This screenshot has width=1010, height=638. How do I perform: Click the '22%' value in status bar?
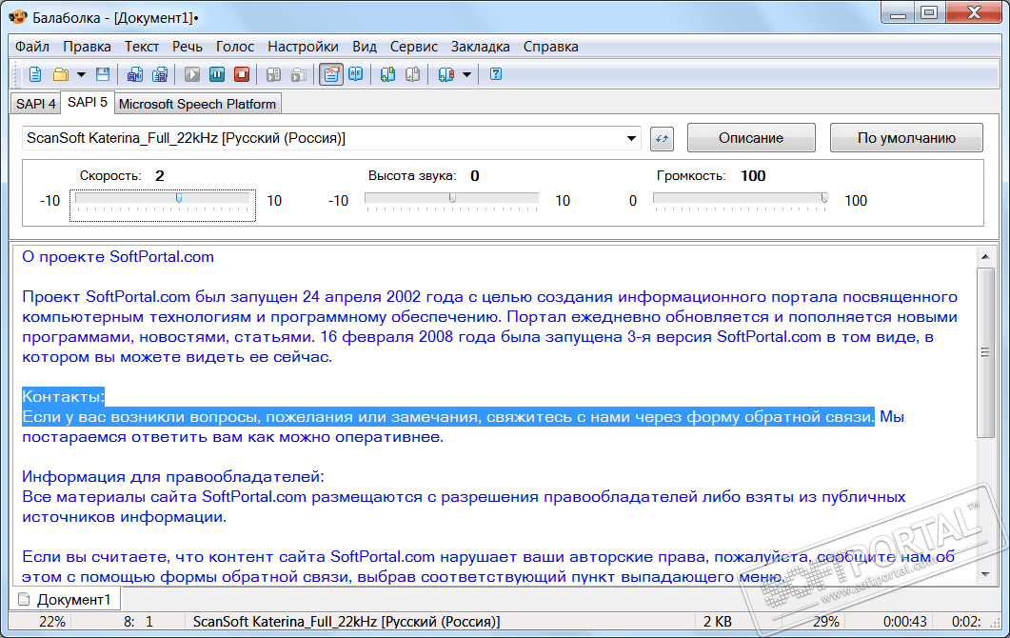click(52, 621)
